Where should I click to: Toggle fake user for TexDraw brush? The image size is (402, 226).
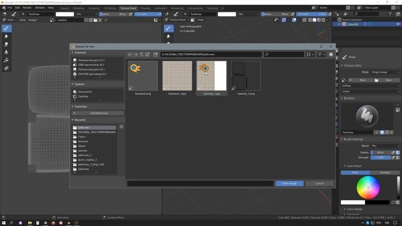382,132
